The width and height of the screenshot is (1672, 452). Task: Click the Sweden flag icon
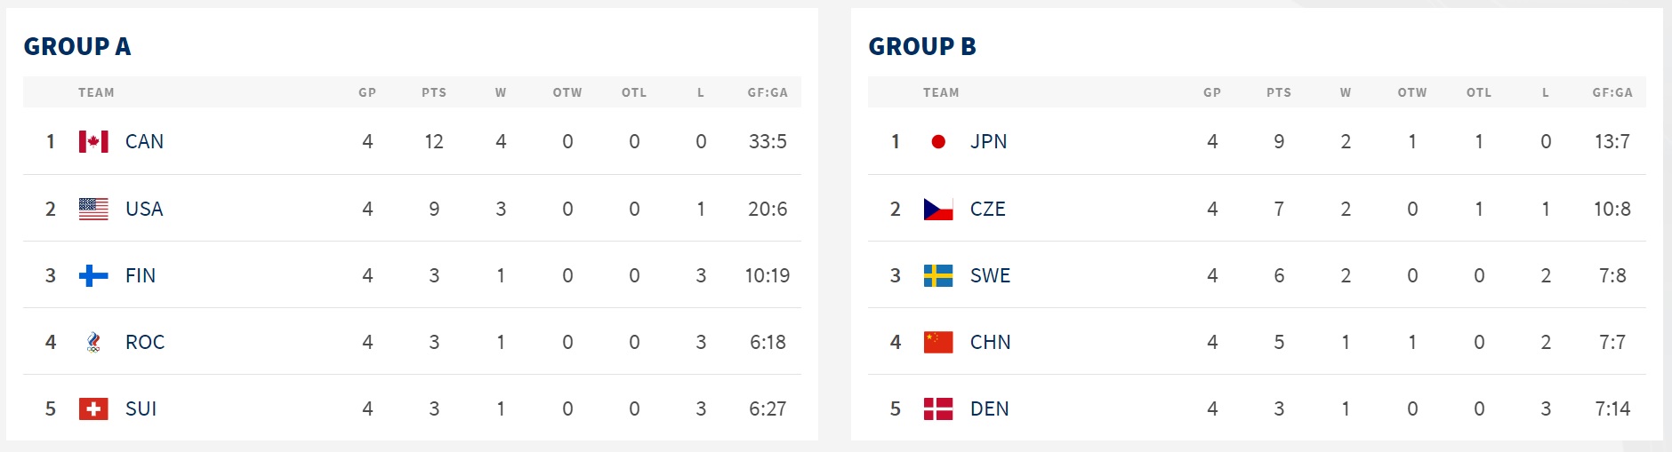pos(938,275)
